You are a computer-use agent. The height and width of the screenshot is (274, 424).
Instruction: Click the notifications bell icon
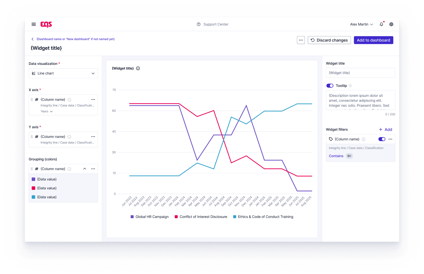pos(381,24)
